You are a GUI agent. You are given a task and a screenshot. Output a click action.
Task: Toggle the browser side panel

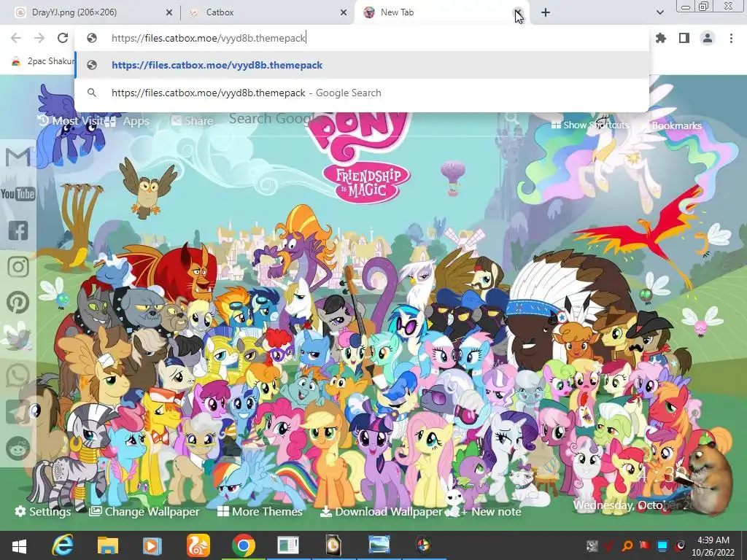pos(684,38)
